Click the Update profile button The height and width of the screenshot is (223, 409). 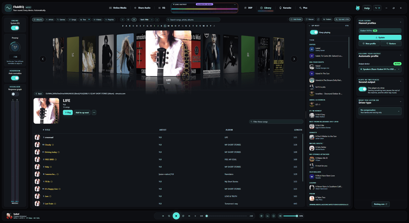[380, 37]
